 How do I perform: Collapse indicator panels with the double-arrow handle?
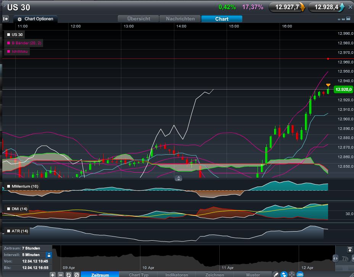click(x=179, y=178)
